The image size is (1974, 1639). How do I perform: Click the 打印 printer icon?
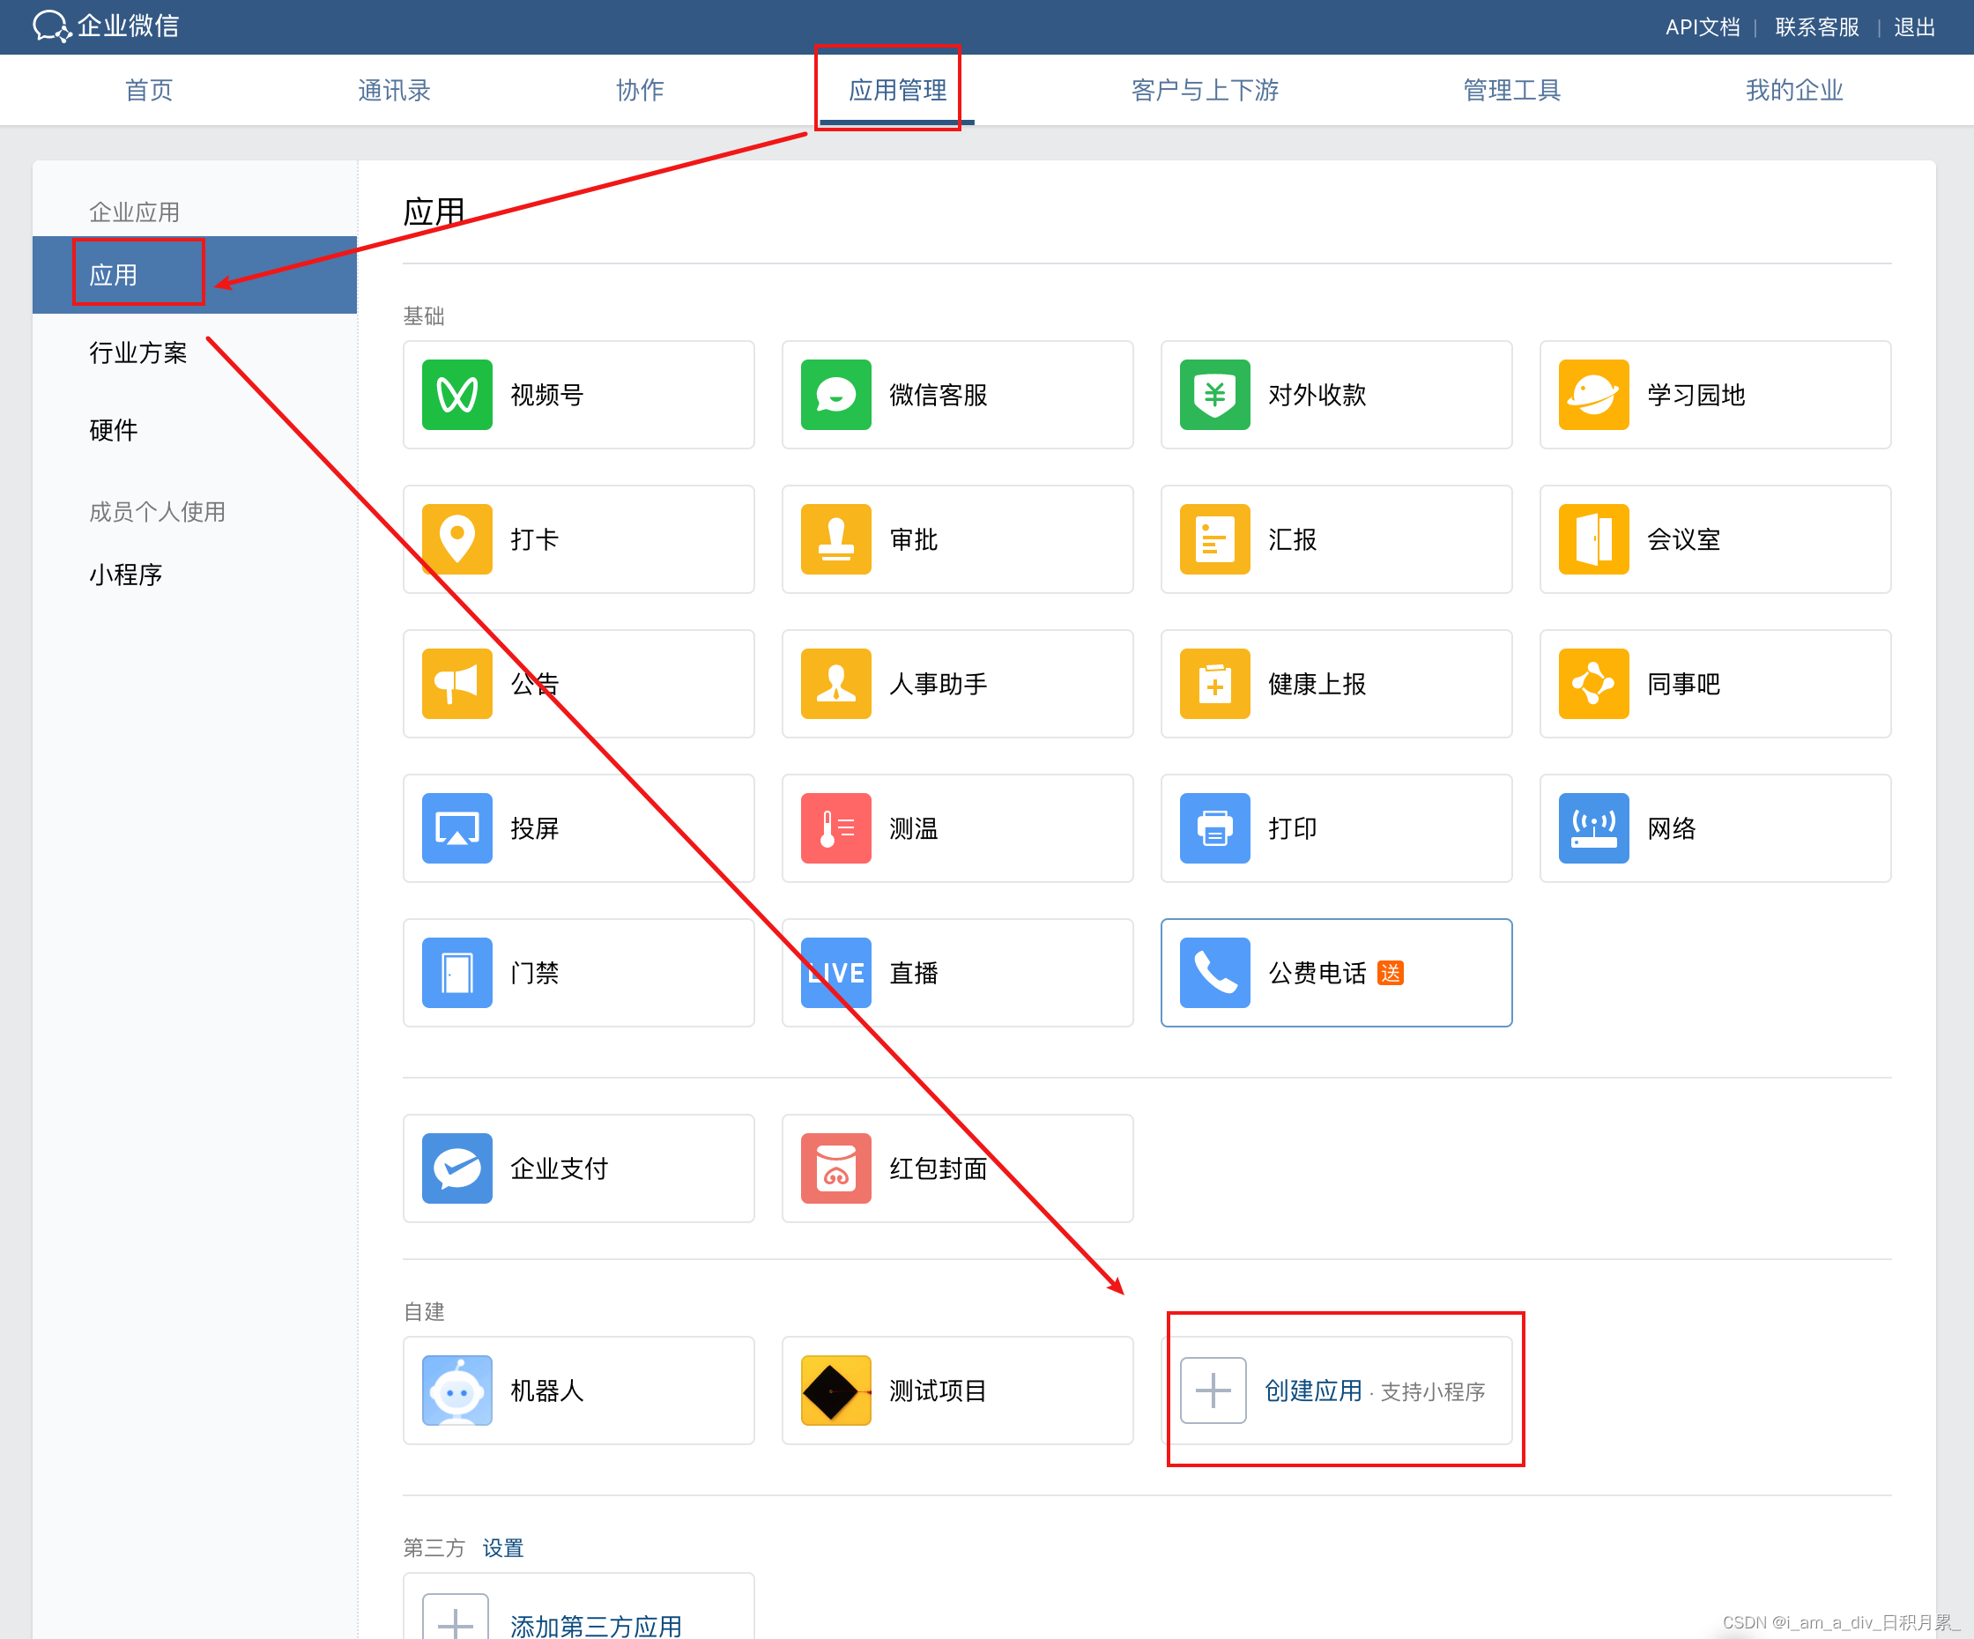[1214, 828]
